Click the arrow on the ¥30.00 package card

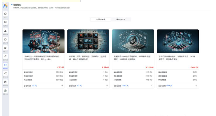point(62,86)
